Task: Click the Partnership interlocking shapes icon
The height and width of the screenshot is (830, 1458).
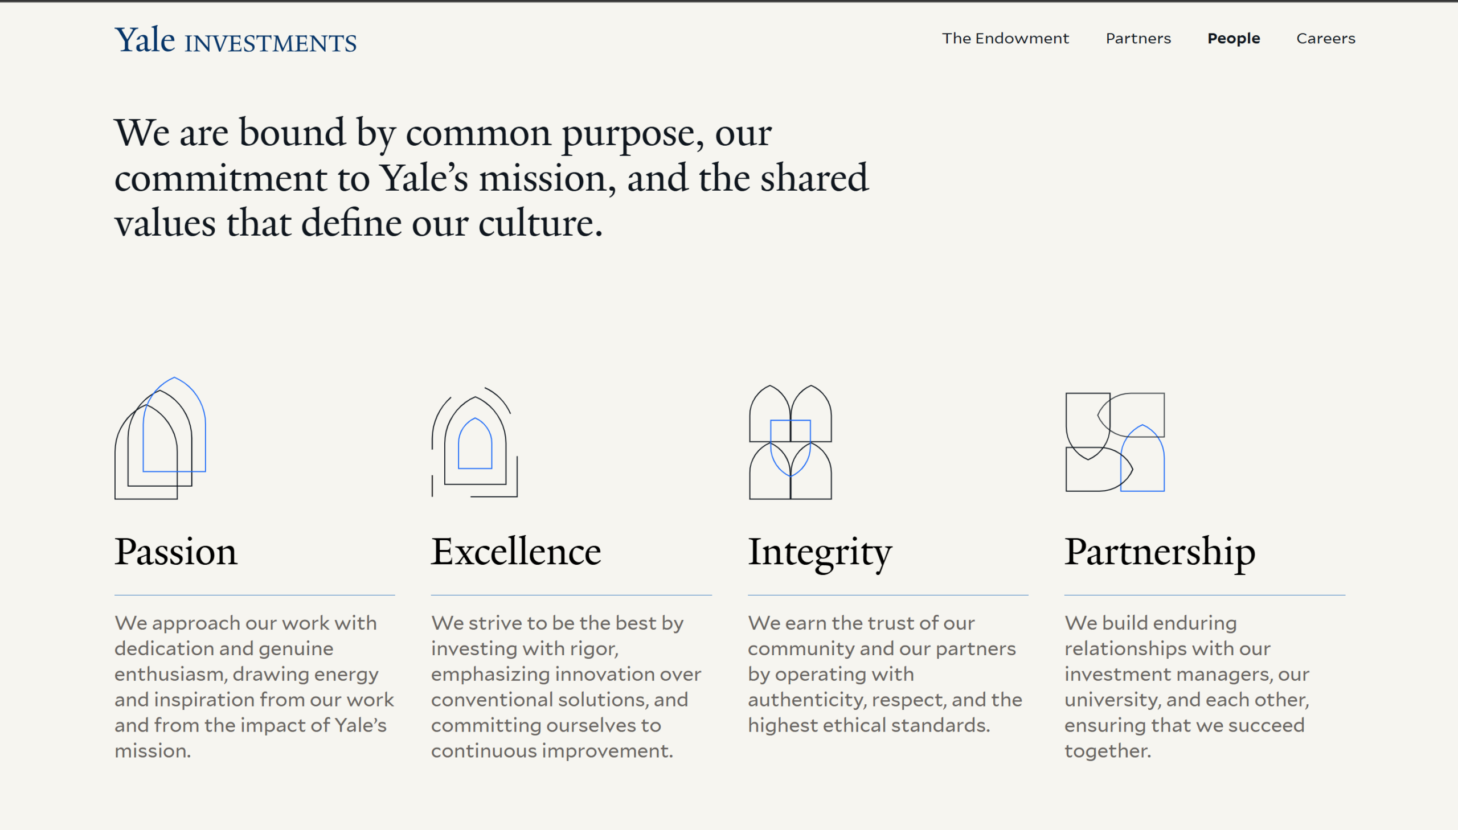Action: [1115, 442]
